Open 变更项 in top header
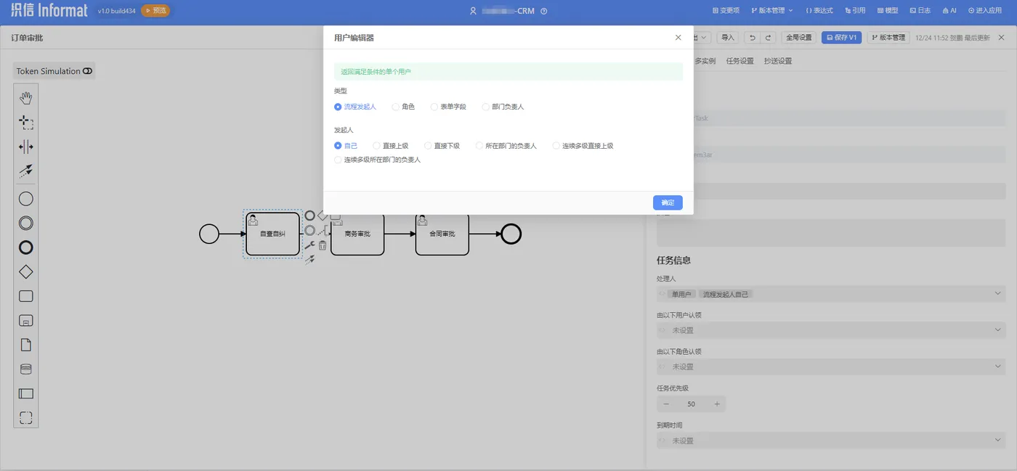This screenshot has height=471, width=1017. pyautogui.click(x=726, y=11)
